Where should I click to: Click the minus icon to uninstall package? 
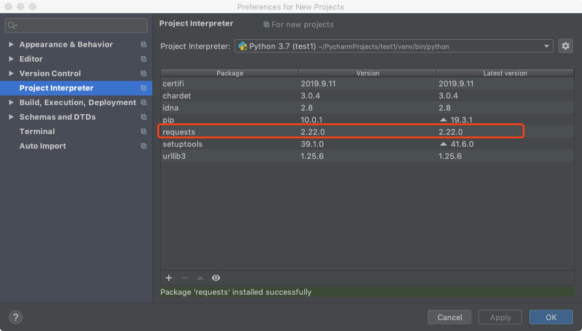[x=185, y=278]
